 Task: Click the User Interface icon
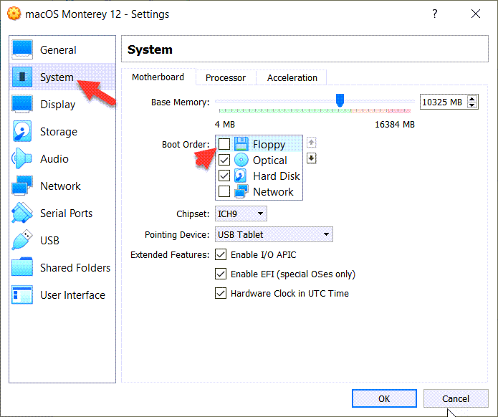(x=22, y=295)
